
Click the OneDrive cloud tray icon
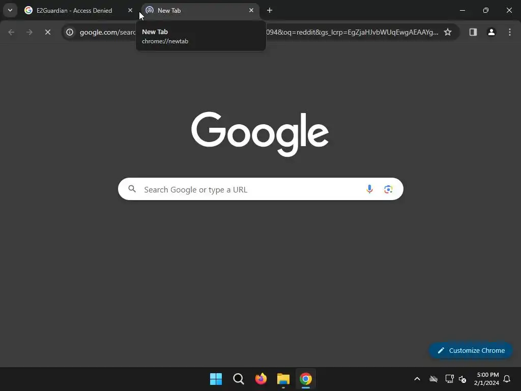click(433, 379)
